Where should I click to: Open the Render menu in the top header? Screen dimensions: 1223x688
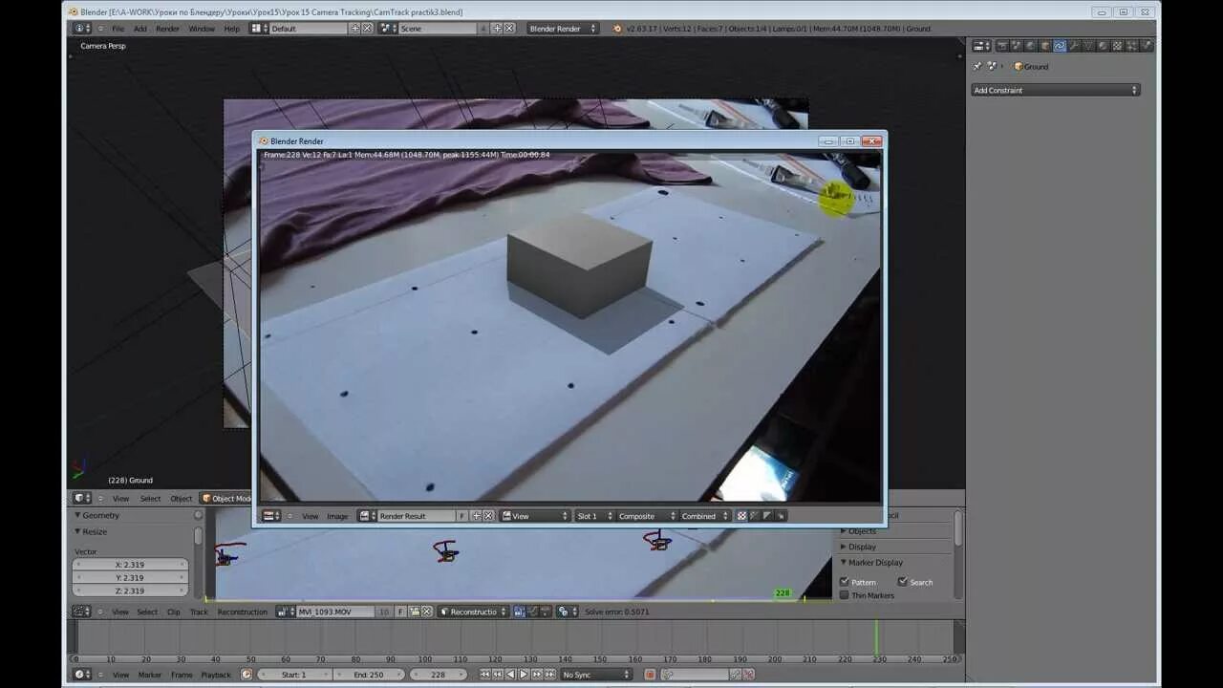click(167, 28)
